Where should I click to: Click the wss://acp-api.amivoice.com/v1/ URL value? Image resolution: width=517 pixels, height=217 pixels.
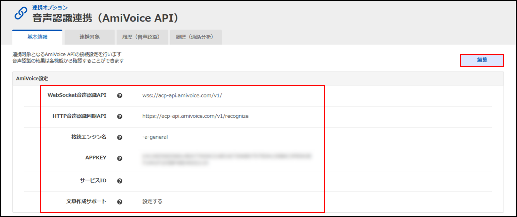click(x=182, y=95)
